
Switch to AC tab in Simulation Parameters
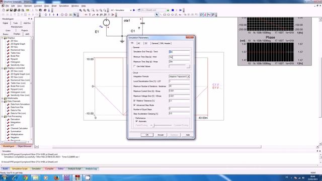tap(139, 43)
